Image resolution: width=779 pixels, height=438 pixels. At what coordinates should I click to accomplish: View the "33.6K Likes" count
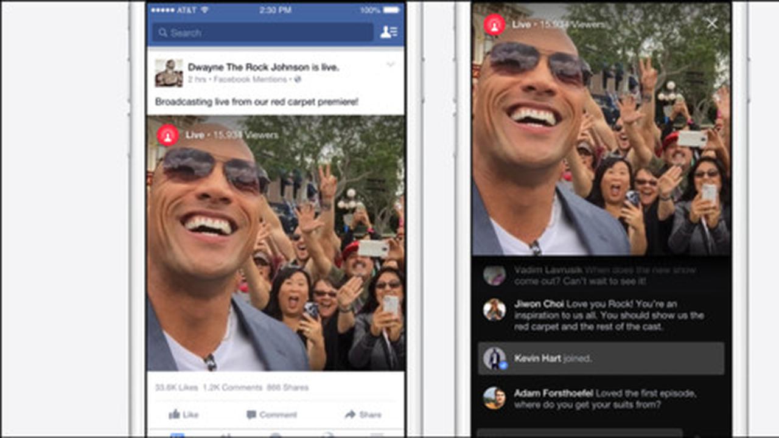tap(176, 388)
